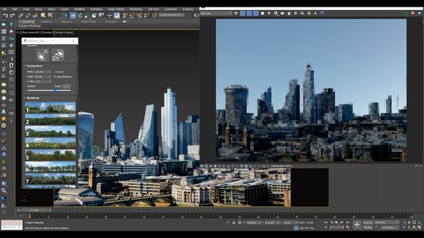The height and width of the screenshot is (238, 424).
Task: Toggle the first blue channel button in render window
Action: click(242, 13)
